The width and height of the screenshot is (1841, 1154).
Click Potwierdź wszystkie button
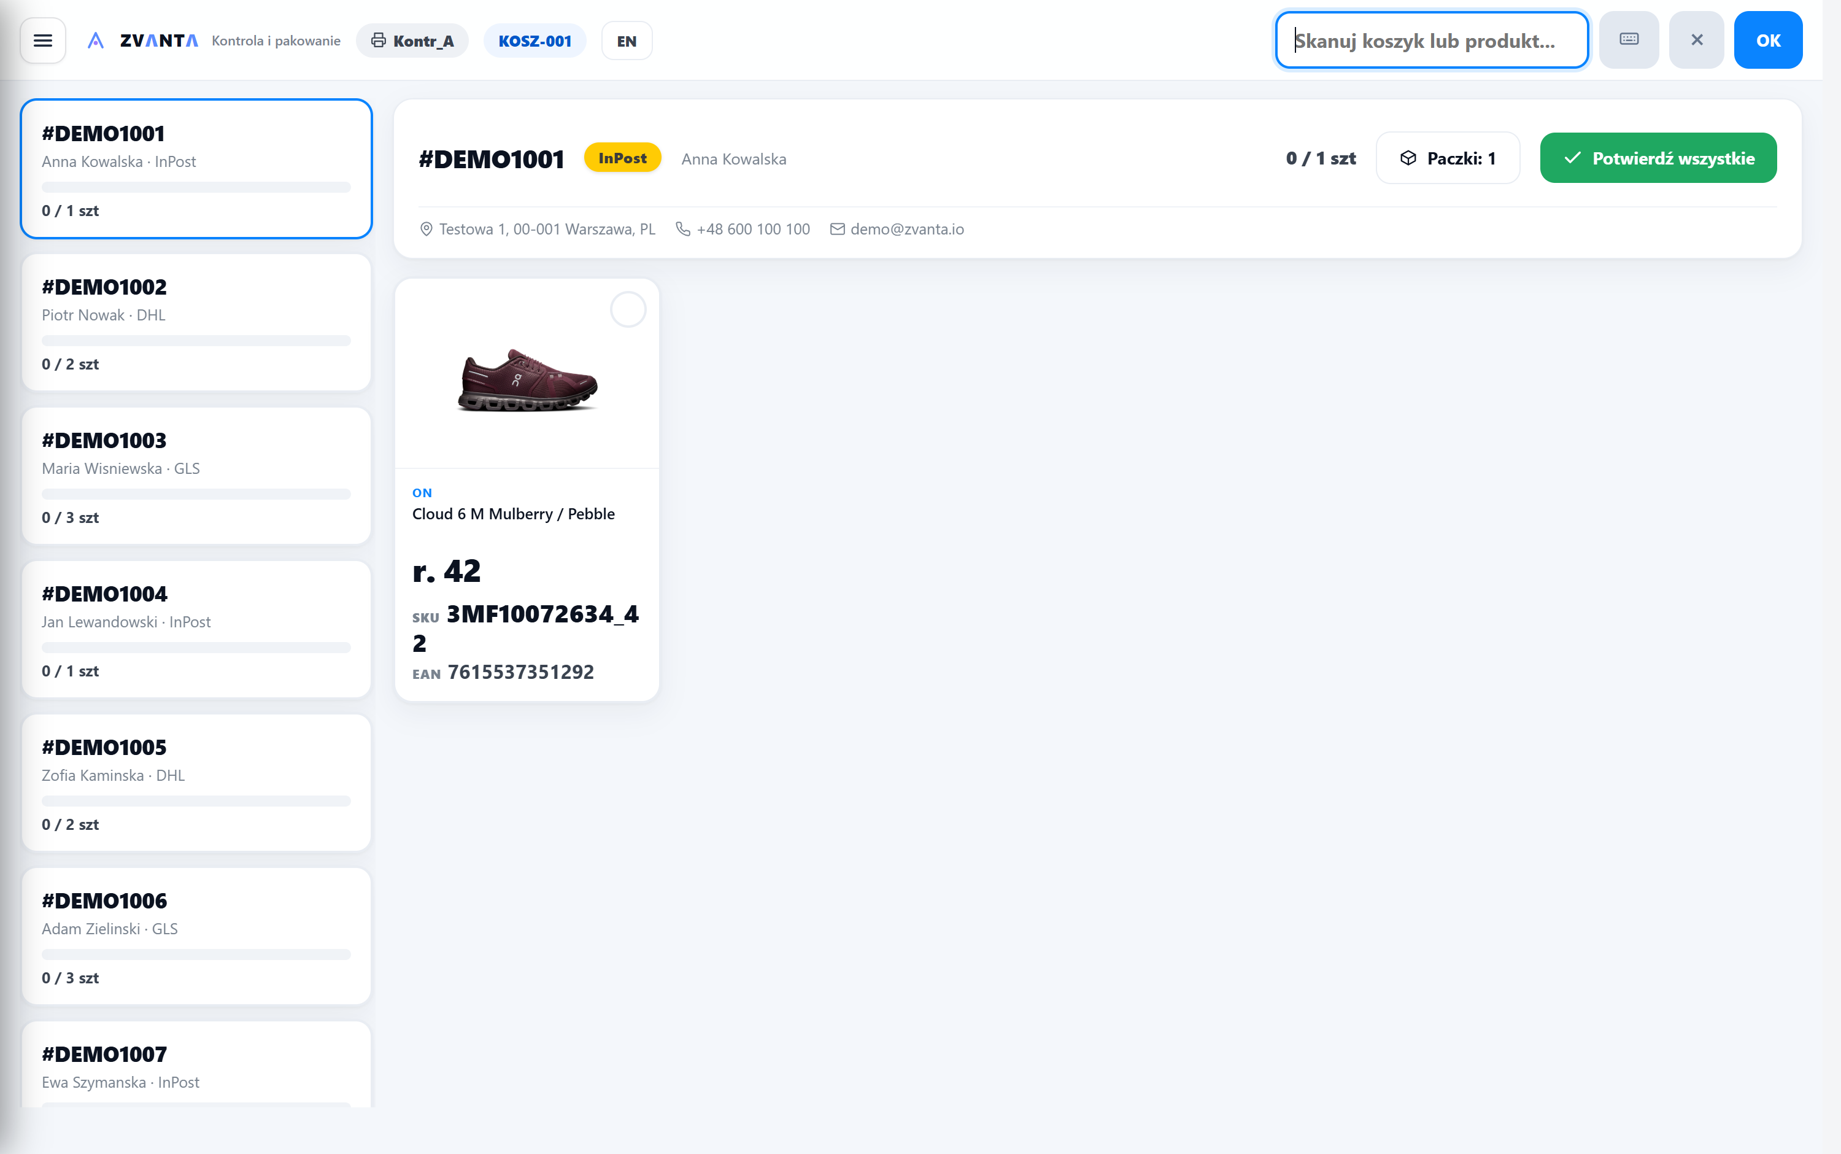pyautogui.click(x=1658, y=158)
